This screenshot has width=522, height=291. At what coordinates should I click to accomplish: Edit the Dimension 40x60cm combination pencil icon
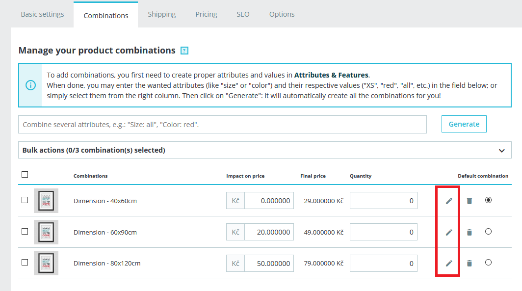[x=449, y=201]
